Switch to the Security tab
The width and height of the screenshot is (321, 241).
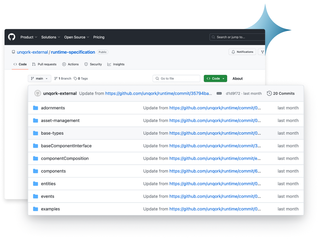click(93, 64)
